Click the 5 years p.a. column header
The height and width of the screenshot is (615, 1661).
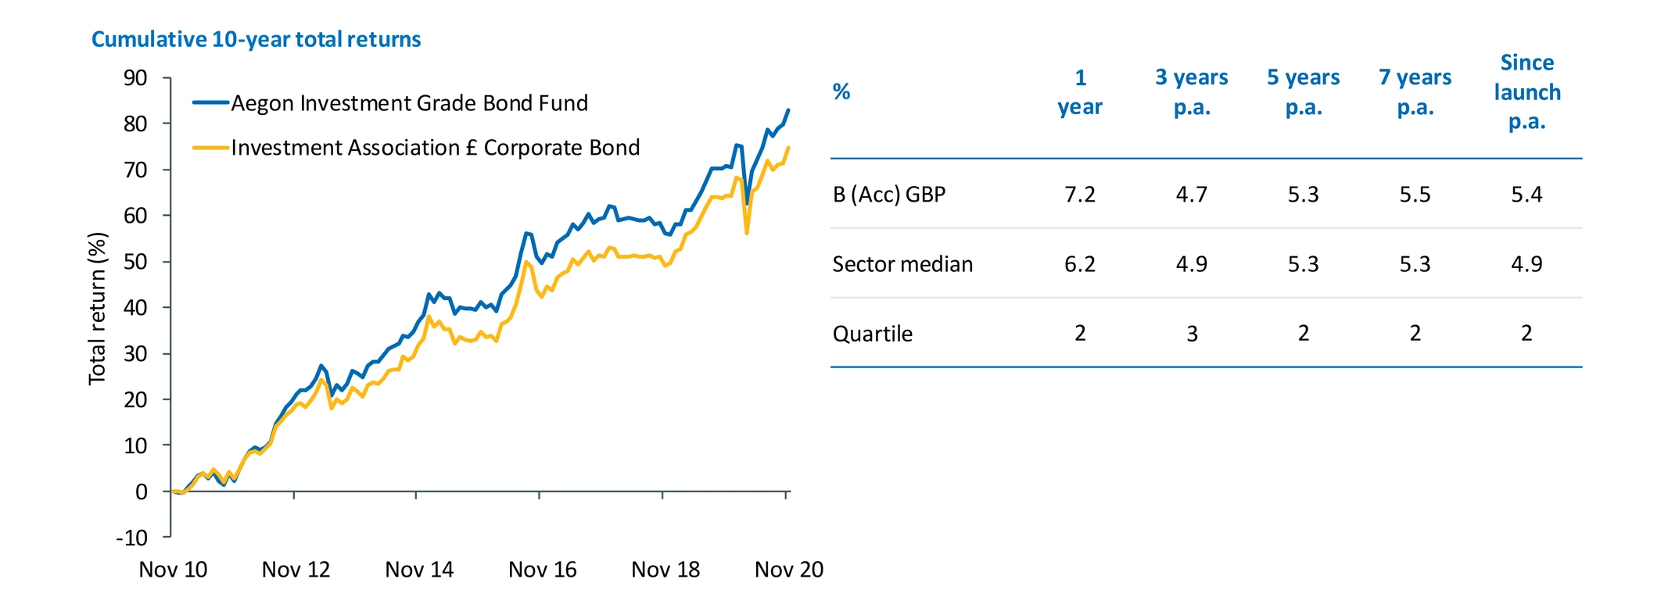[1303, 92]
